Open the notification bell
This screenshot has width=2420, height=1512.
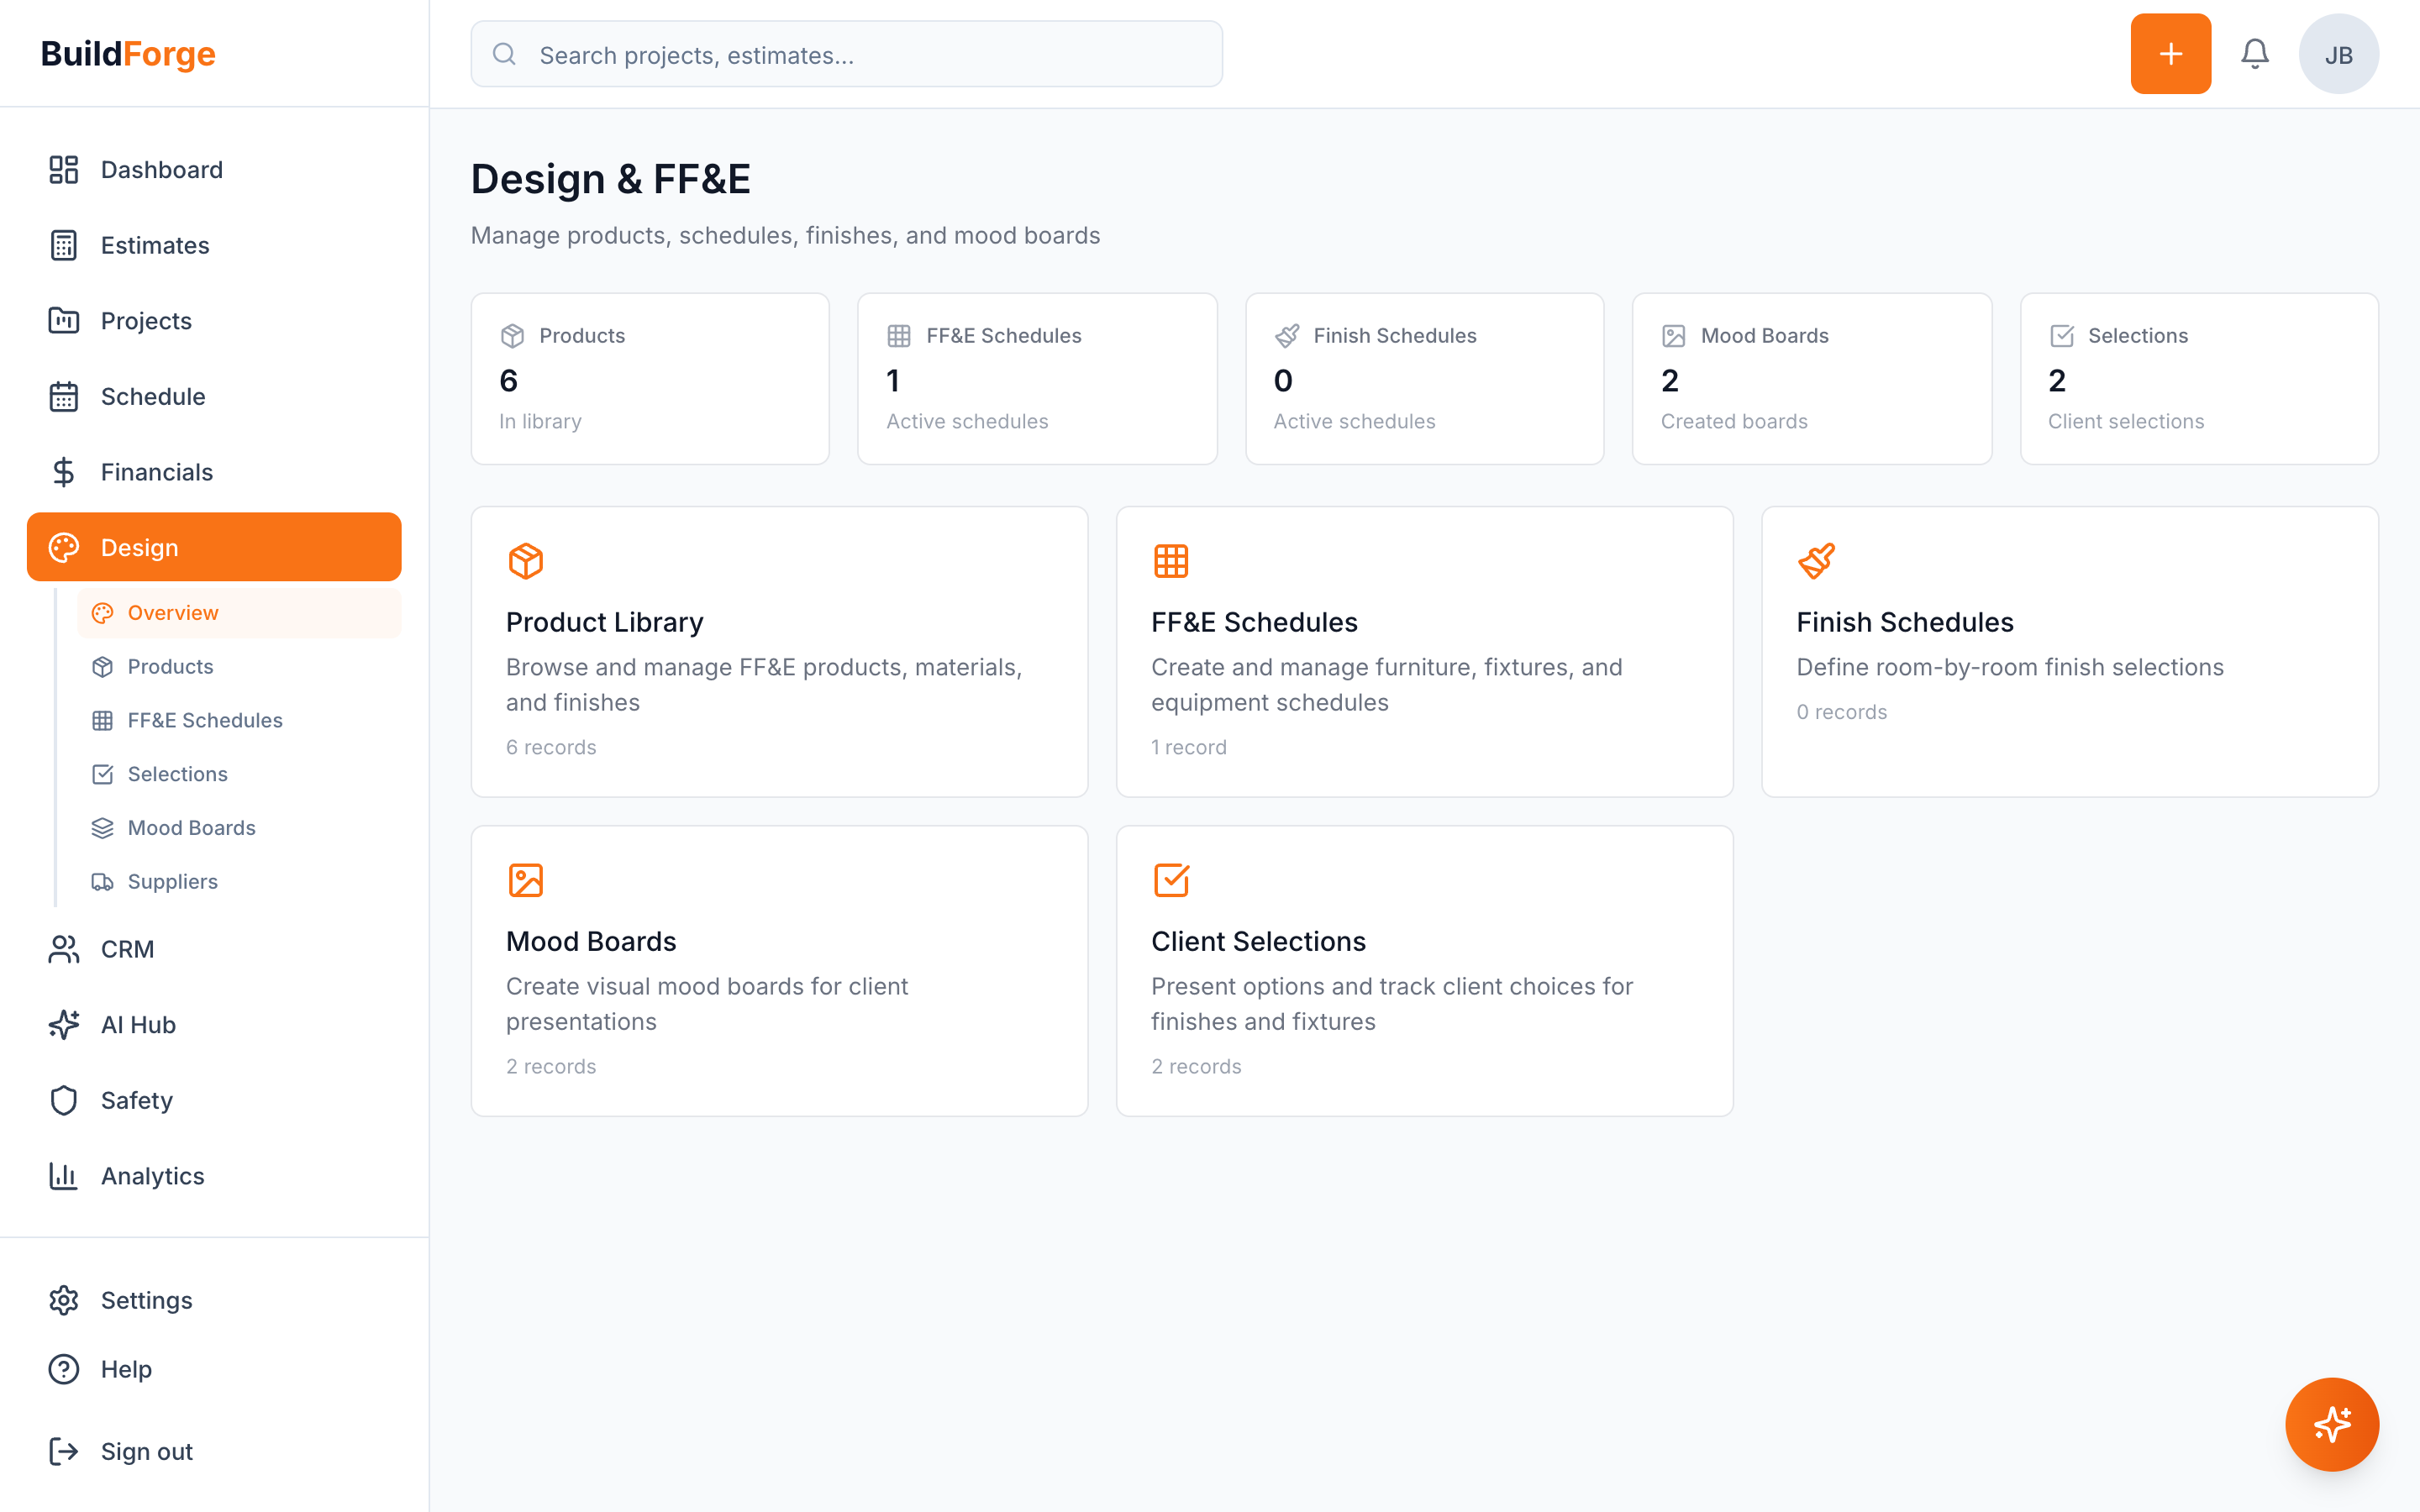click(x=2255, y=53)
